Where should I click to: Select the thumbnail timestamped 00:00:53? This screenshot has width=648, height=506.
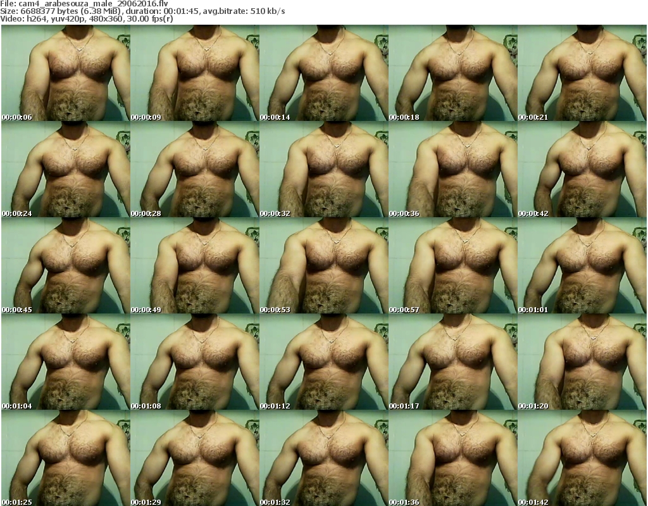[x=323, y=265]
